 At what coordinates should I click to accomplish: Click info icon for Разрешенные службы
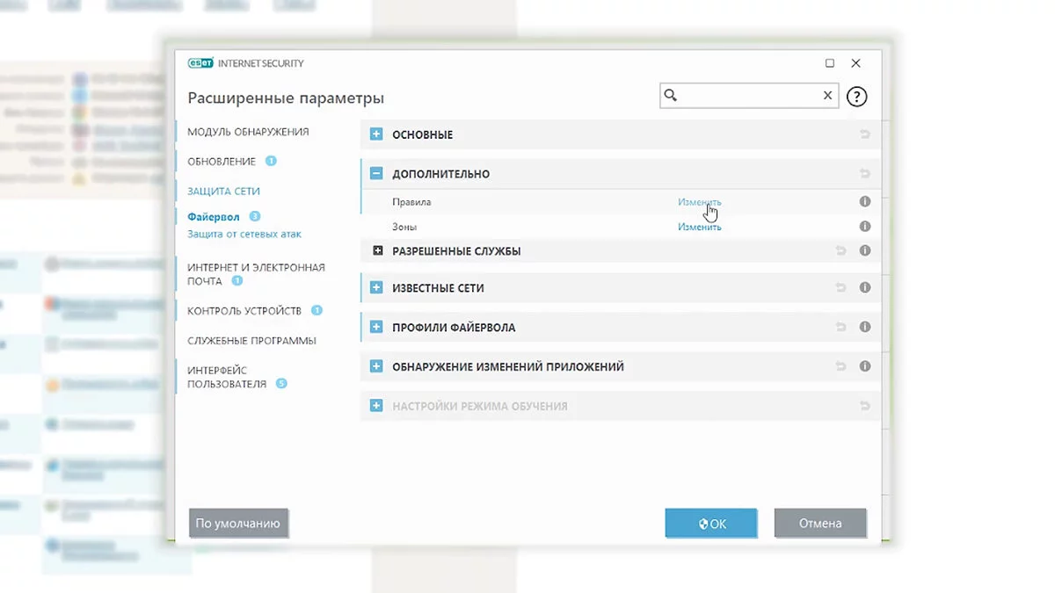click(865, 251)
